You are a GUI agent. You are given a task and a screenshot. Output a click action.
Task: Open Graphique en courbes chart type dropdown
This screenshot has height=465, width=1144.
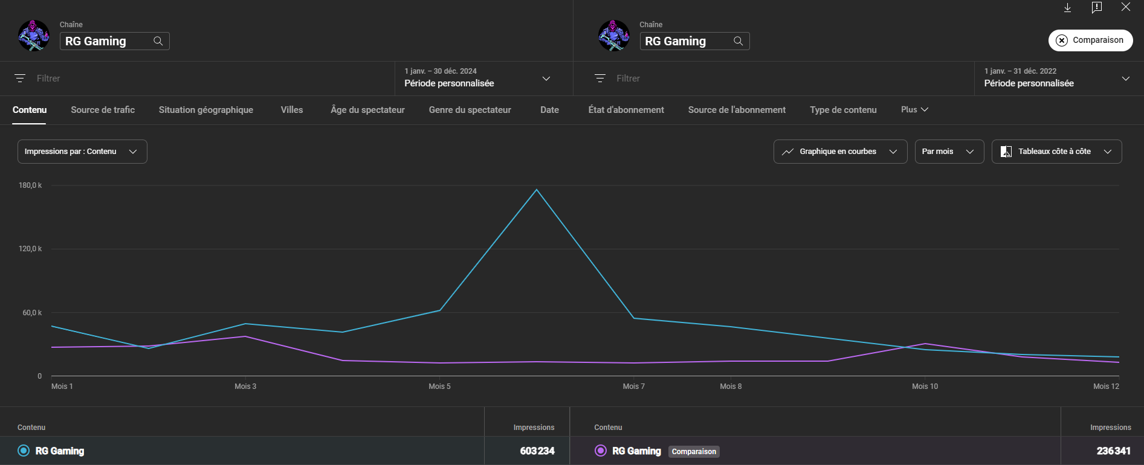point(840,152)
